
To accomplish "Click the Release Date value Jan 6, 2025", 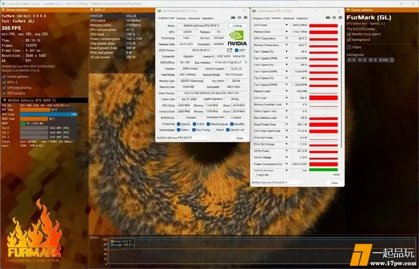I will click(186, 44).
